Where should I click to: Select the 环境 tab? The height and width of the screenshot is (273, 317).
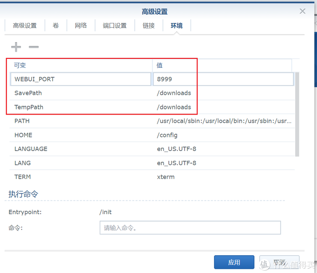(177, 26)
